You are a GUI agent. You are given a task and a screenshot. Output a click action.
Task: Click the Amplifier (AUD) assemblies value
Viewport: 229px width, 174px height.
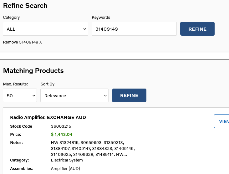(x=65, y=169)
